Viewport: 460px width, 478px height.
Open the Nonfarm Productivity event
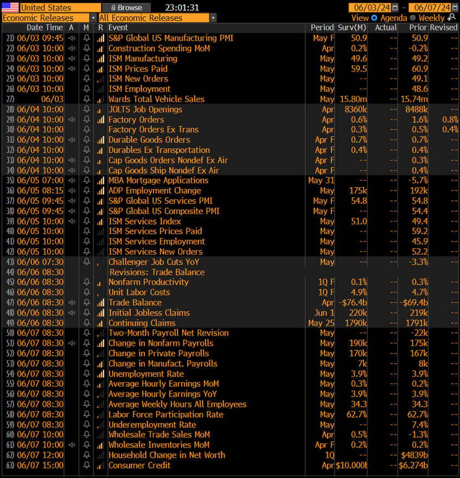pyautogui.click(x=149, y=282)
